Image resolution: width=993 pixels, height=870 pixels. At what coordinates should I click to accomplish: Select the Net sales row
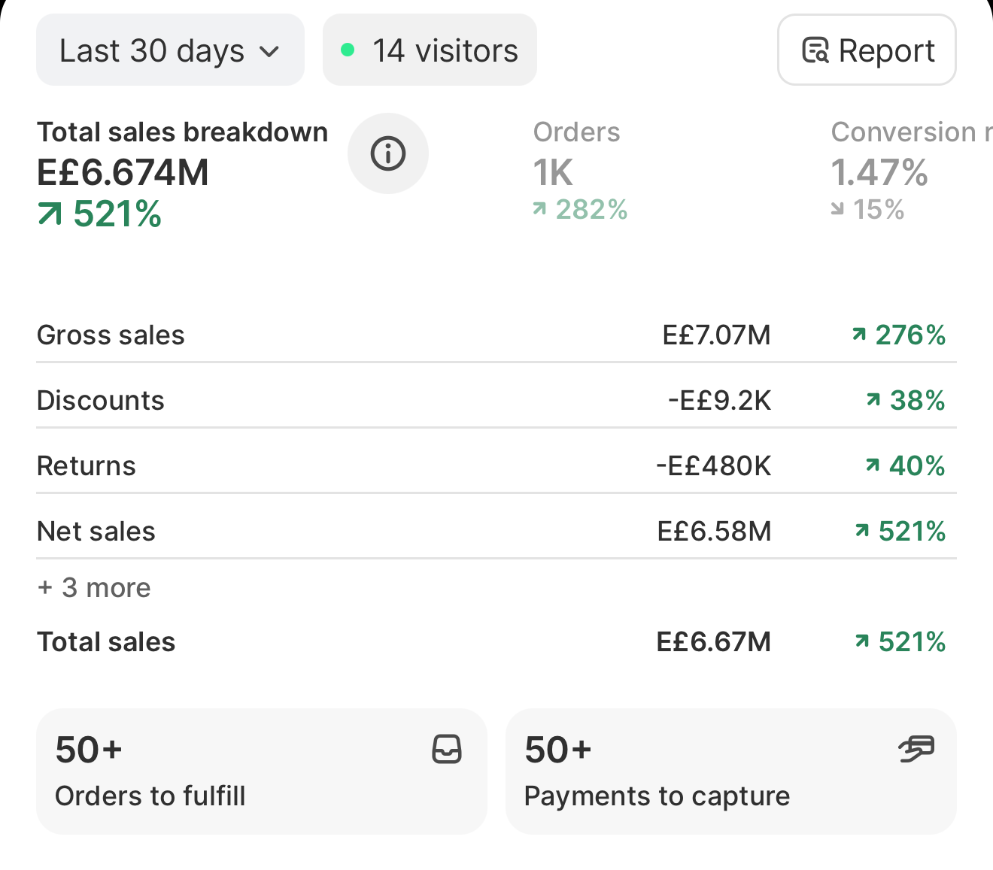[x=496, y=531]
